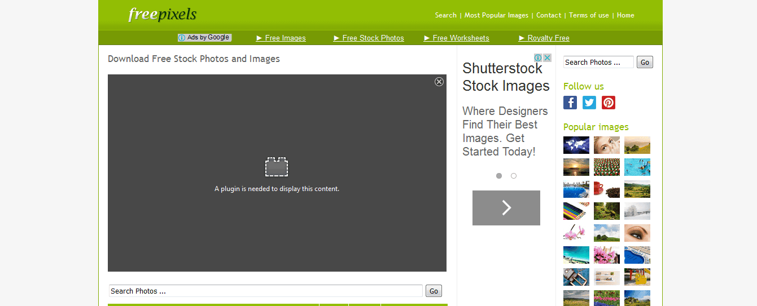
Task: Open the Free Worksheets ad link
Action: [457, 38]
